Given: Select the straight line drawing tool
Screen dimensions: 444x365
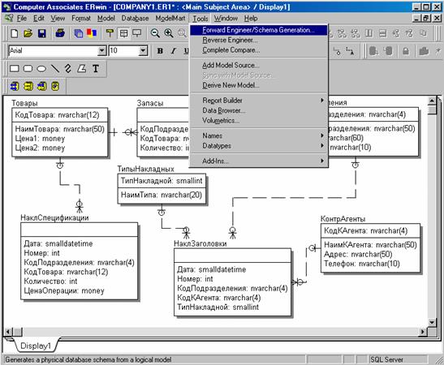Looking at the screenshot, I should [55, 68].
